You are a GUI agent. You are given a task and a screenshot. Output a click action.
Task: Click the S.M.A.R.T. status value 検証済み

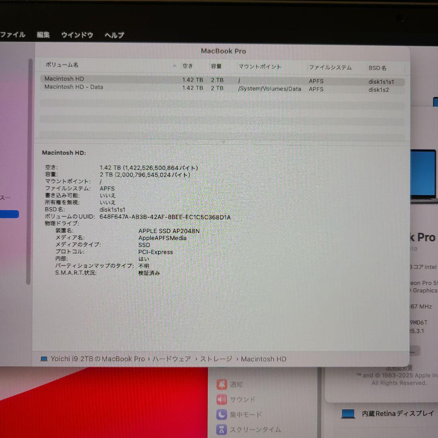(149, 273)
